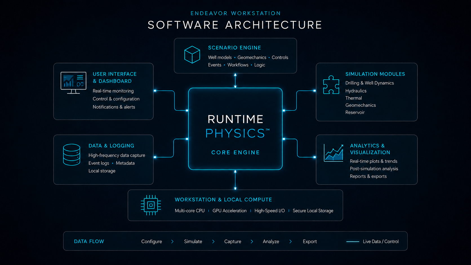Click the chevron between Capture and Analyze
The image size is (471, 265).
coord(252,242)
